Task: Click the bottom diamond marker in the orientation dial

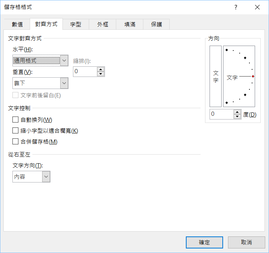Action: coord(226,103)
